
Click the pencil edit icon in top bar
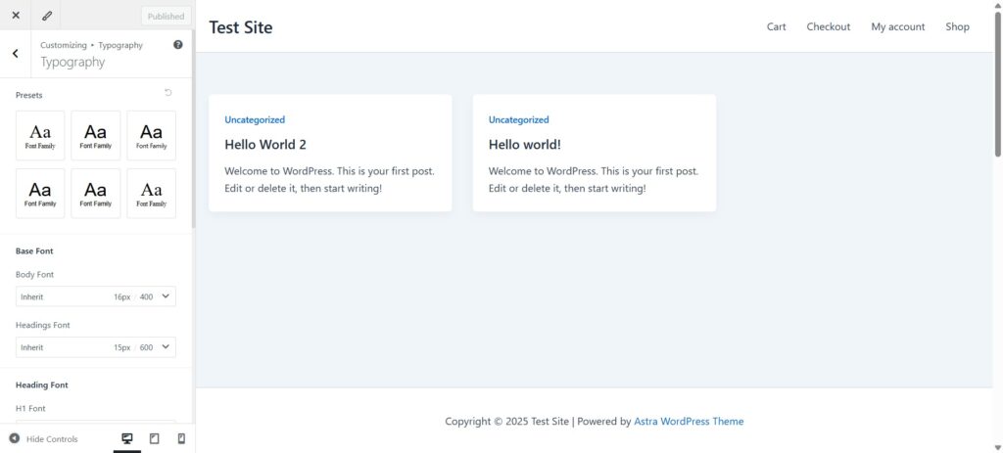point(47,16)
